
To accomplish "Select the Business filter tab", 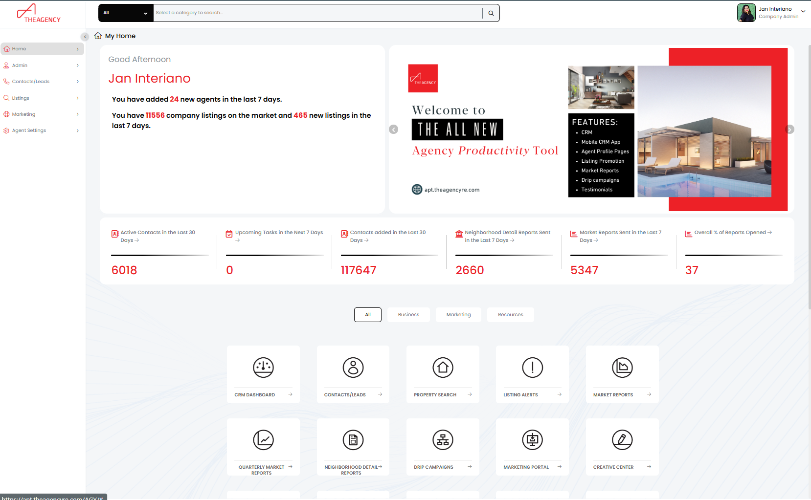I will click(408, 315).
